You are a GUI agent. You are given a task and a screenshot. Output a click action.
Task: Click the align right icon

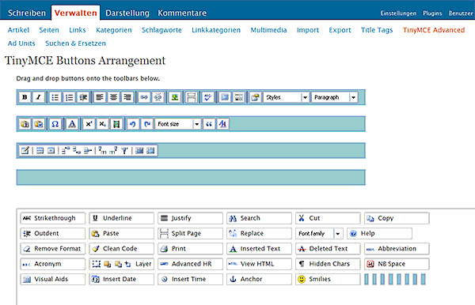(127, 97)
